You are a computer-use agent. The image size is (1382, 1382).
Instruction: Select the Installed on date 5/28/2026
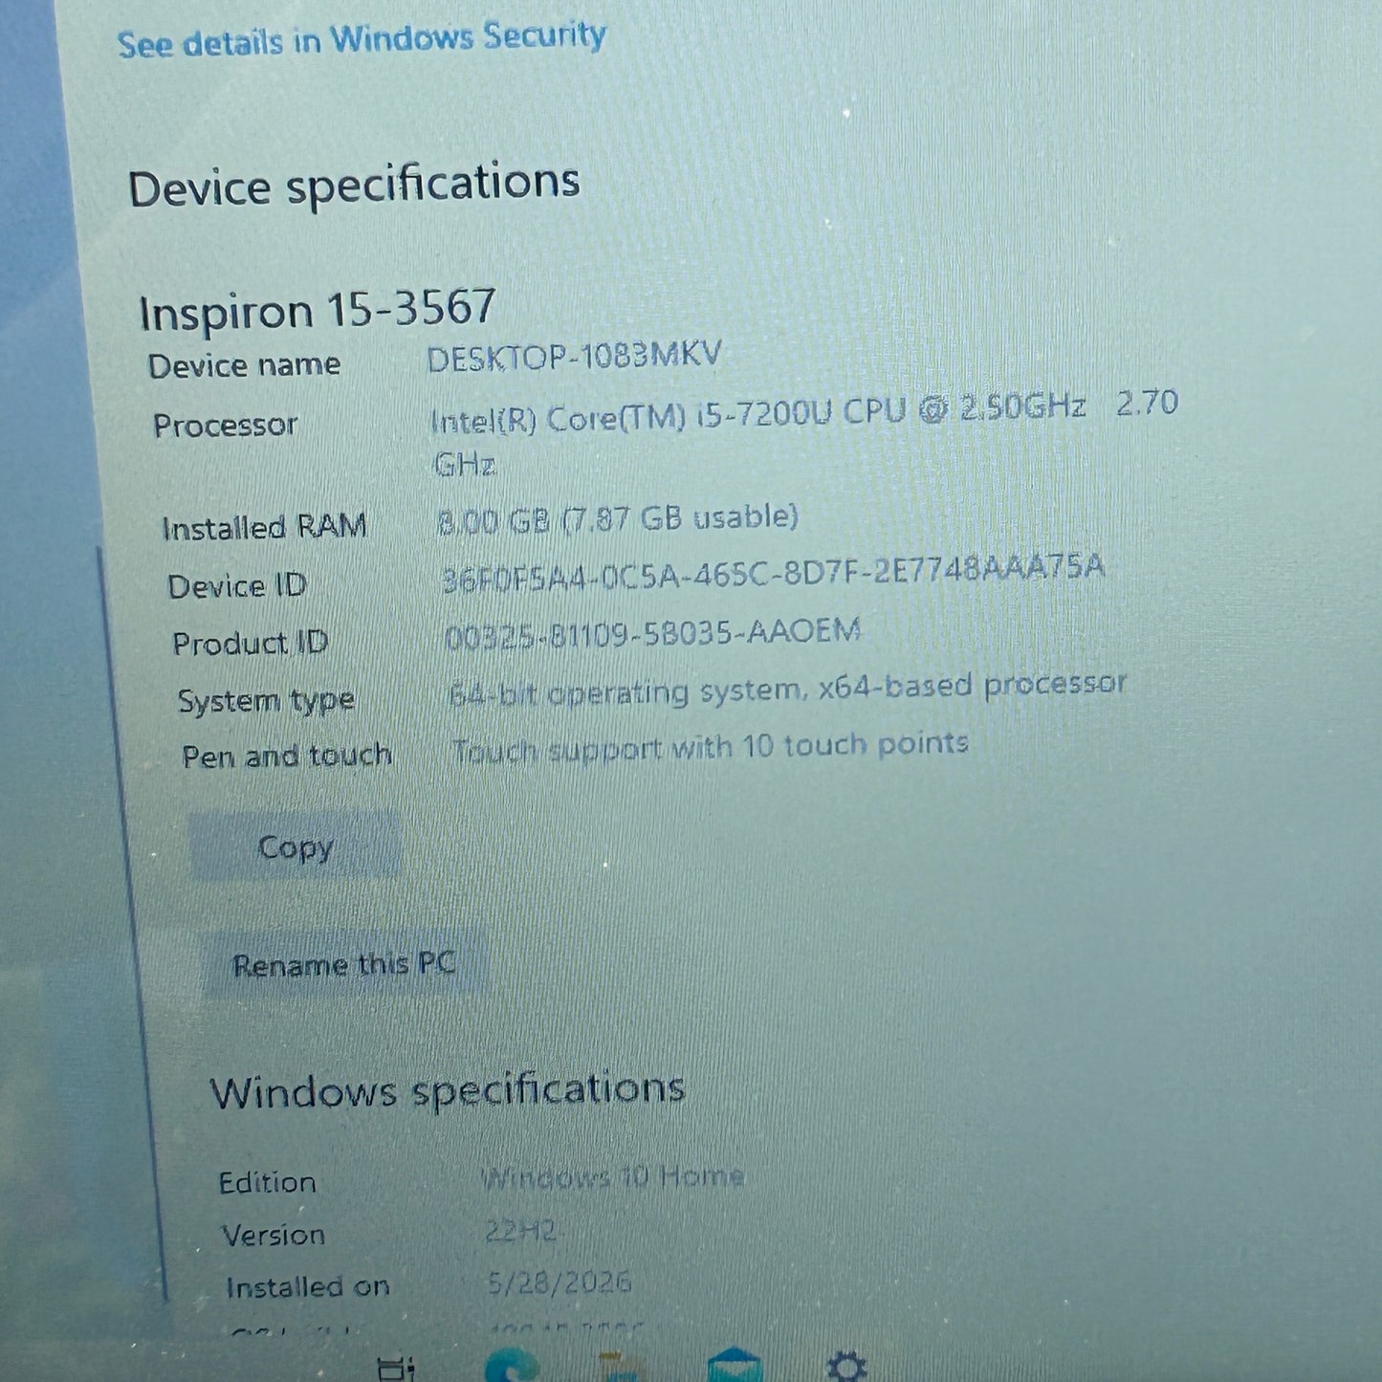tap(559, 1282)
